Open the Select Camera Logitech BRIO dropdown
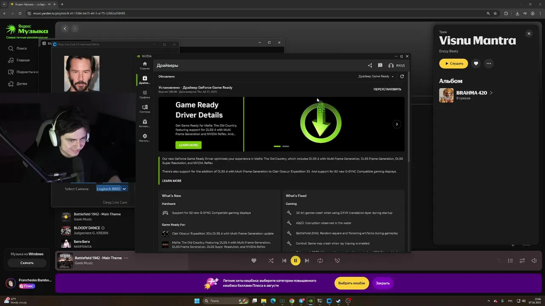545x306 pixels. coord(112,189)
